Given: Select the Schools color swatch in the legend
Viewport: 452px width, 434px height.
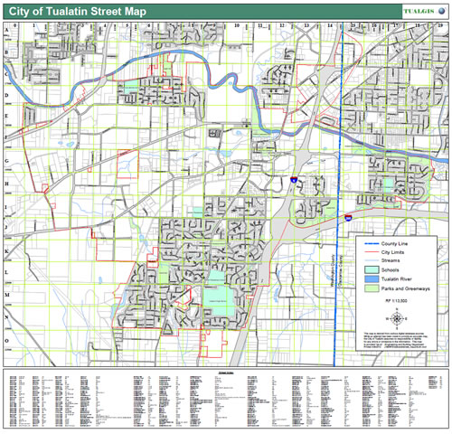Looking at the screenshot, I should pos(372,269).
